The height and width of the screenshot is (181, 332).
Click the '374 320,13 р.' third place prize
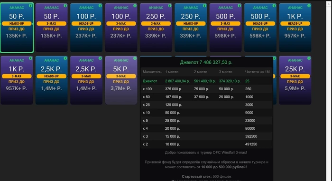tap(230, 81)
